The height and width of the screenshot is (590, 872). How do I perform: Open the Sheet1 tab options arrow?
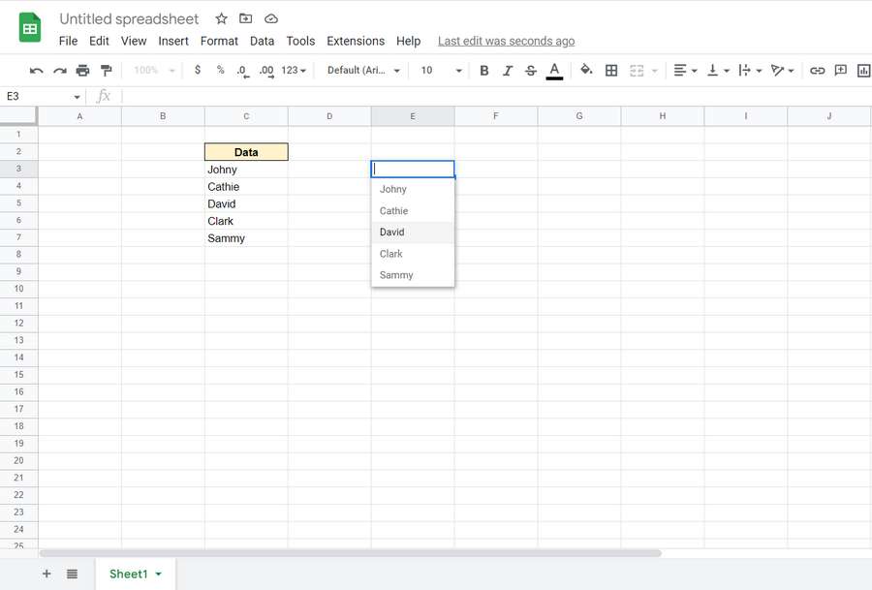pos(159,574)
